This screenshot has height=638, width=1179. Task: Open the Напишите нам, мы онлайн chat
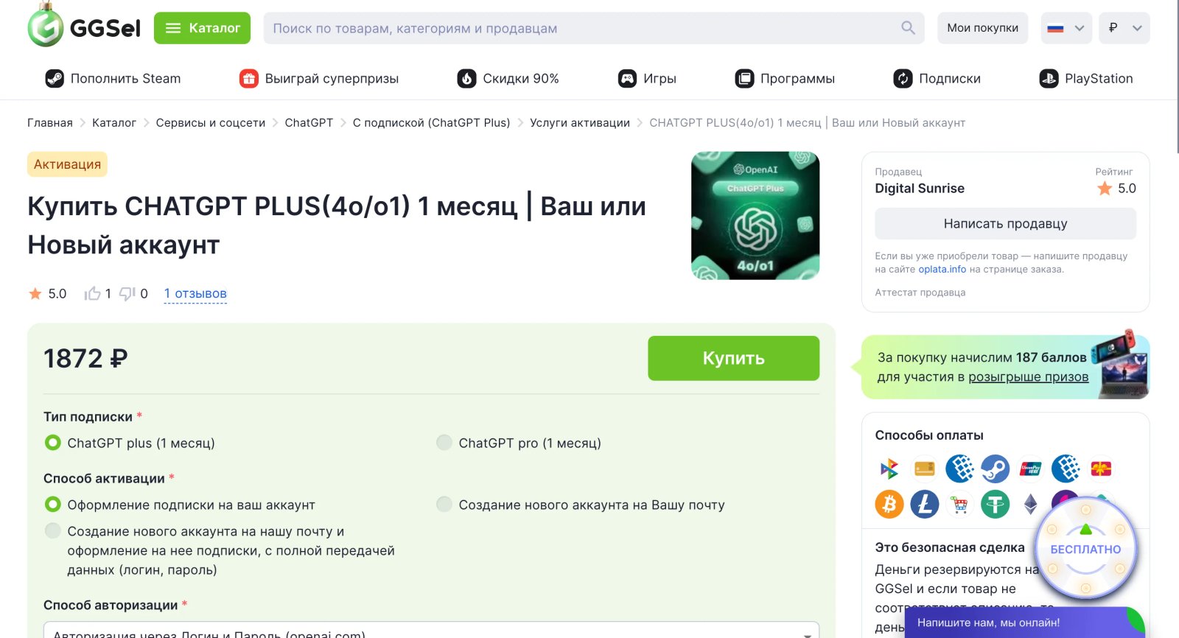click(1024, 623)
